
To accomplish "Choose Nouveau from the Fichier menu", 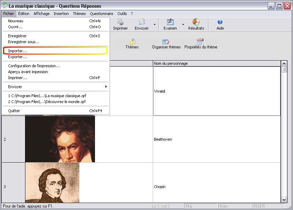I will (x=55, y=21).
